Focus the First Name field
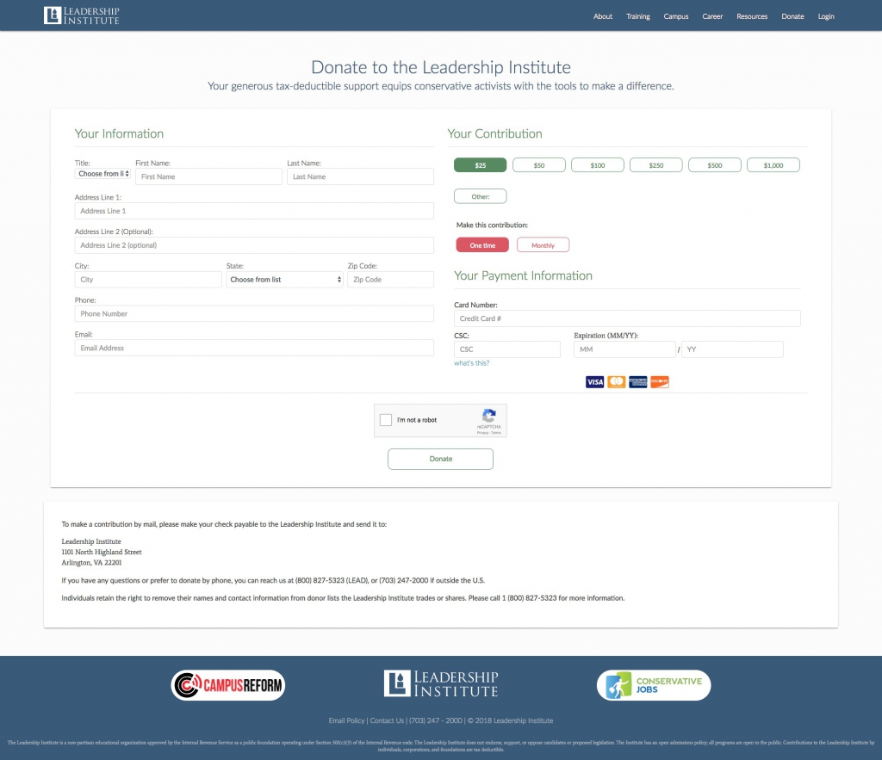The image size is (882, 760). (208, 176)
